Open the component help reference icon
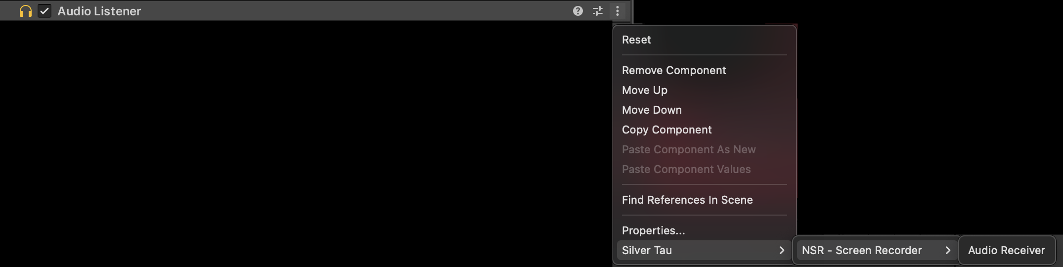This screenshot has height=267, width=1063. tap(577, 11)
